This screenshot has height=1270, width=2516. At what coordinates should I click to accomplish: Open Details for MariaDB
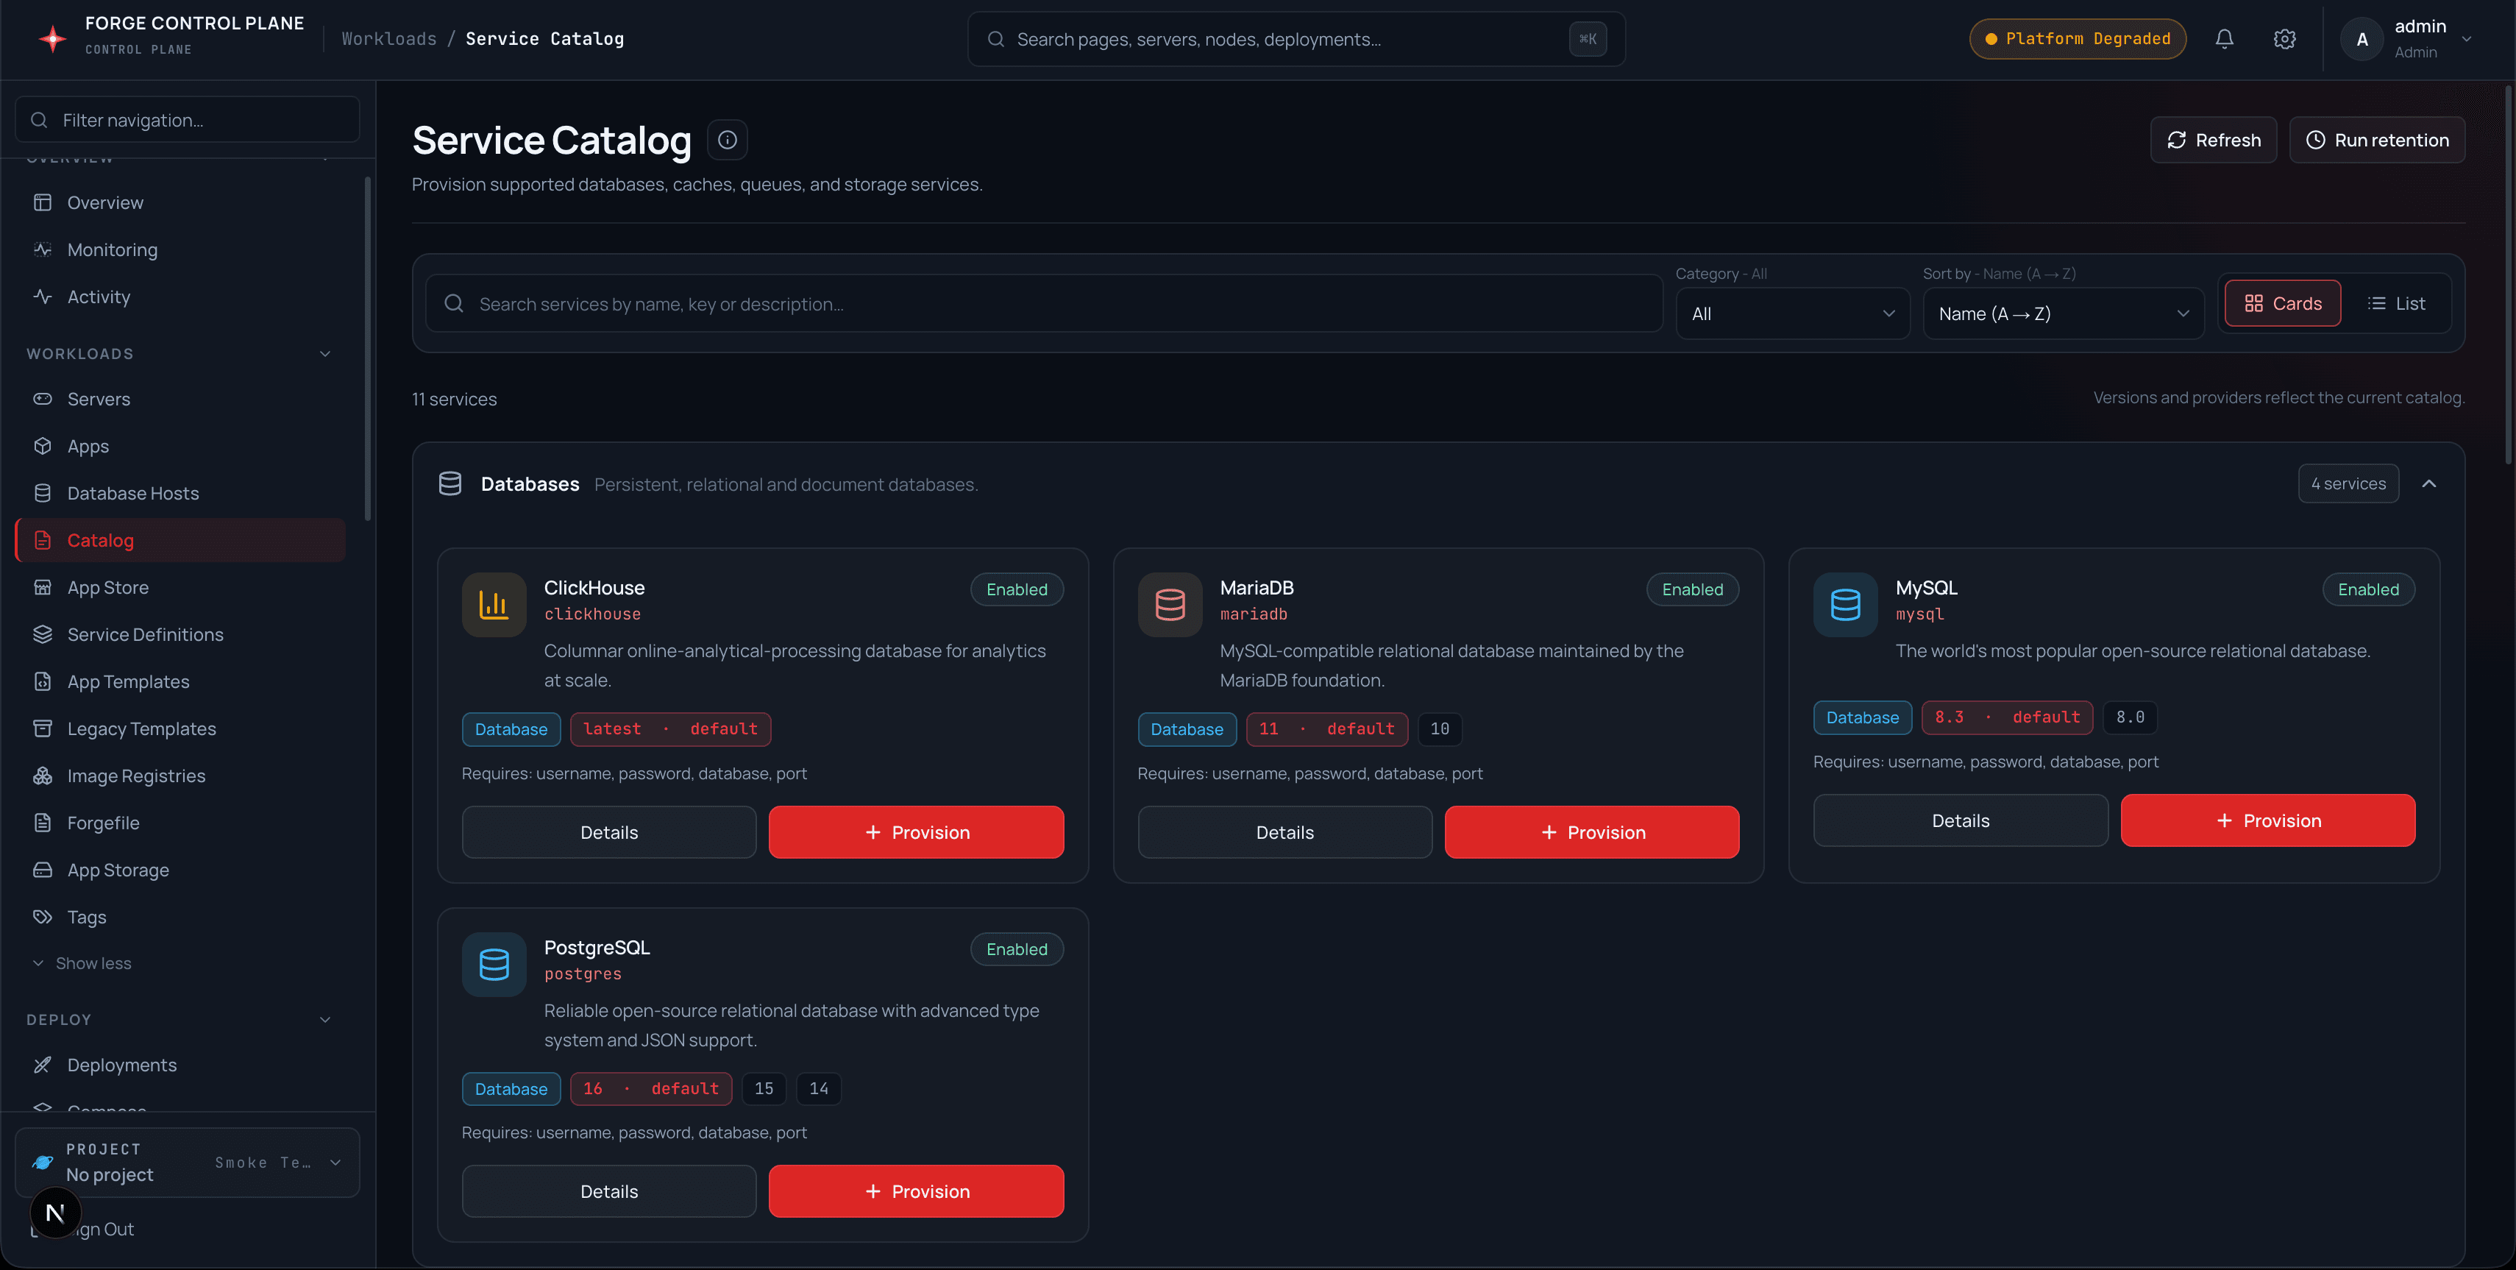coord(1284,832)
